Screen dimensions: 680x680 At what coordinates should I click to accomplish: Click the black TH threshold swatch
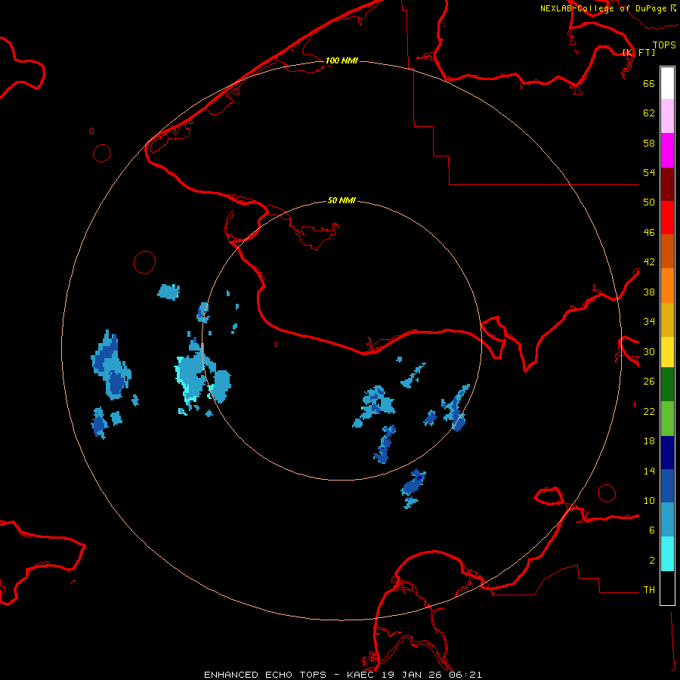point(667,588)
